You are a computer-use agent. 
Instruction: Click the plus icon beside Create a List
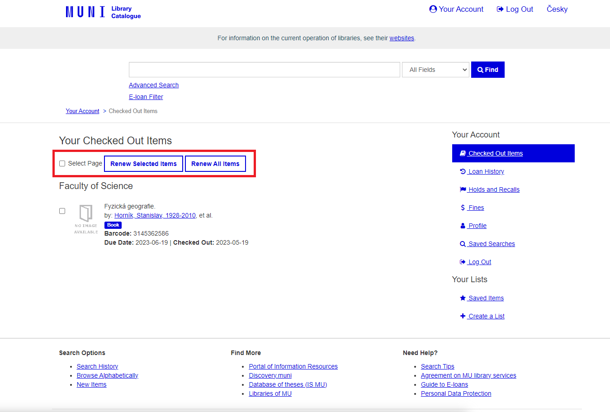(463, 316)
